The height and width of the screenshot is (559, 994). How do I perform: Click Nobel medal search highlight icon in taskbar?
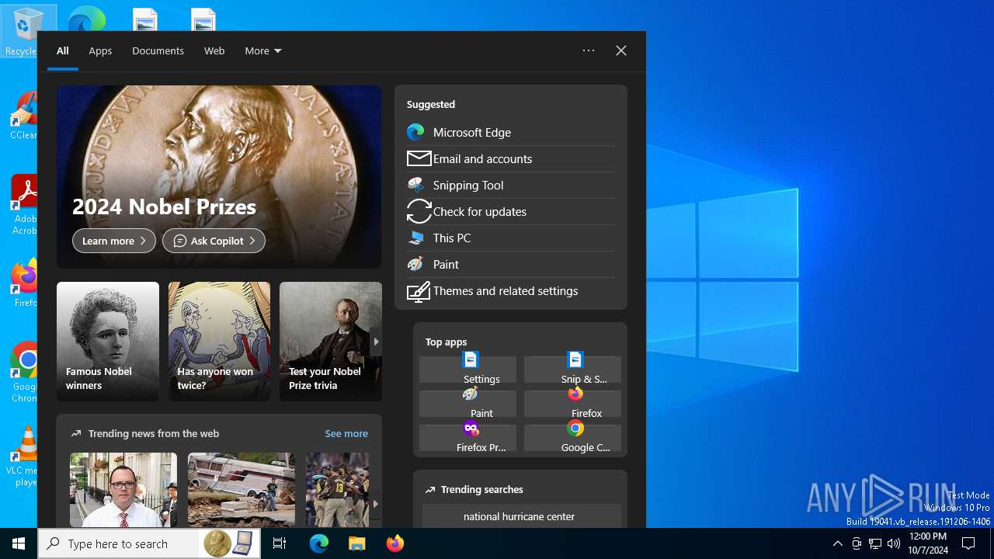[x=228, y=543]
